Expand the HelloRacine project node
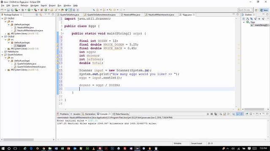The height and width of the screenshot is (151, 270). [x=3, y=52]
